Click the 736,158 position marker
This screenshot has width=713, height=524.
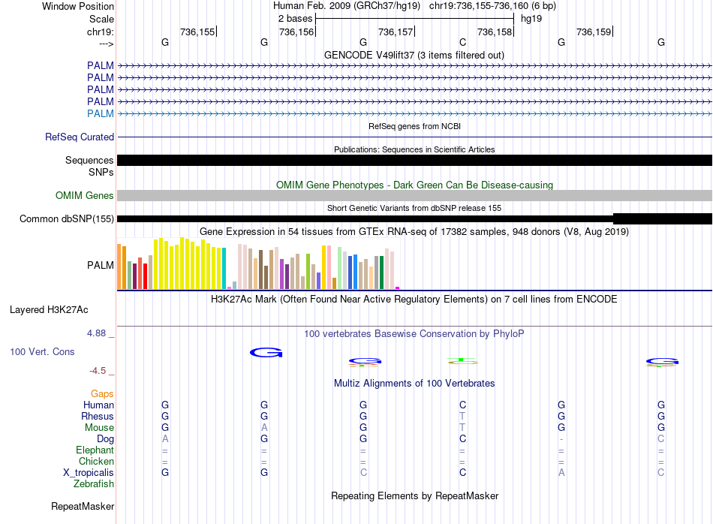(495, 32)
